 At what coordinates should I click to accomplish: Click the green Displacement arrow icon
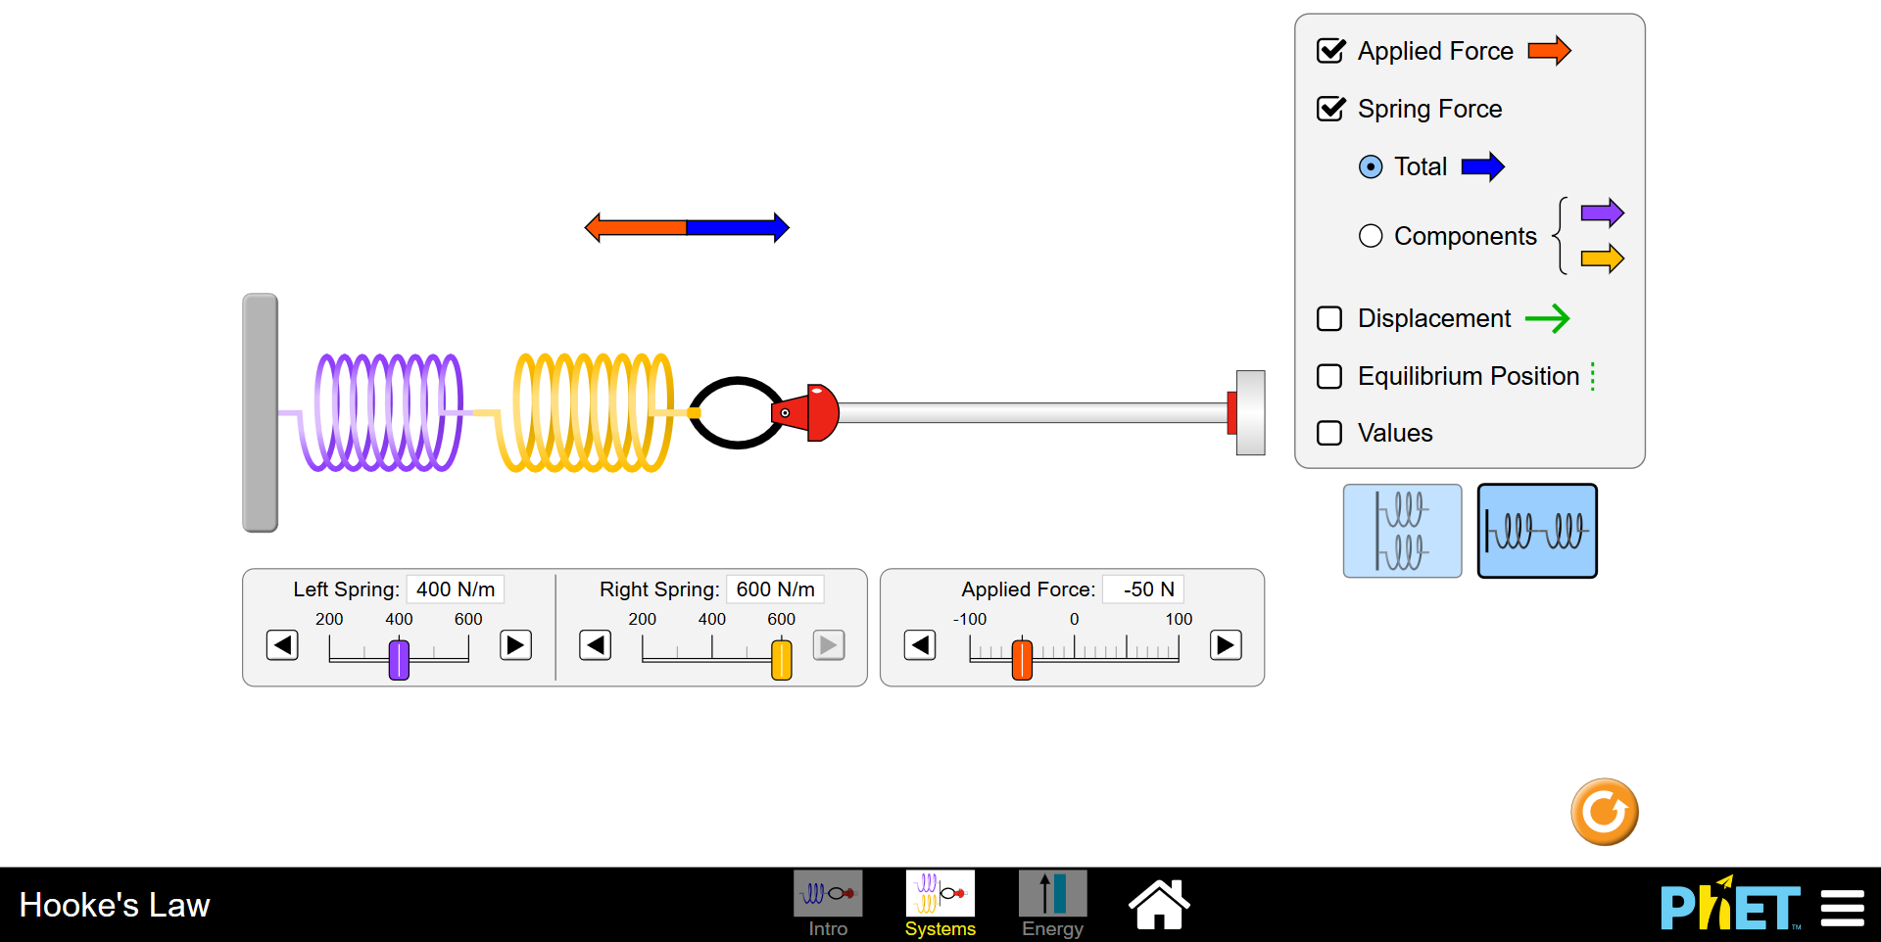point(1548,318)
